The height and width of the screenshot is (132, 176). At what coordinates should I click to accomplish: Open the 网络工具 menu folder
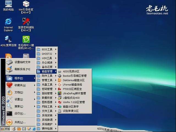(47, 106)
